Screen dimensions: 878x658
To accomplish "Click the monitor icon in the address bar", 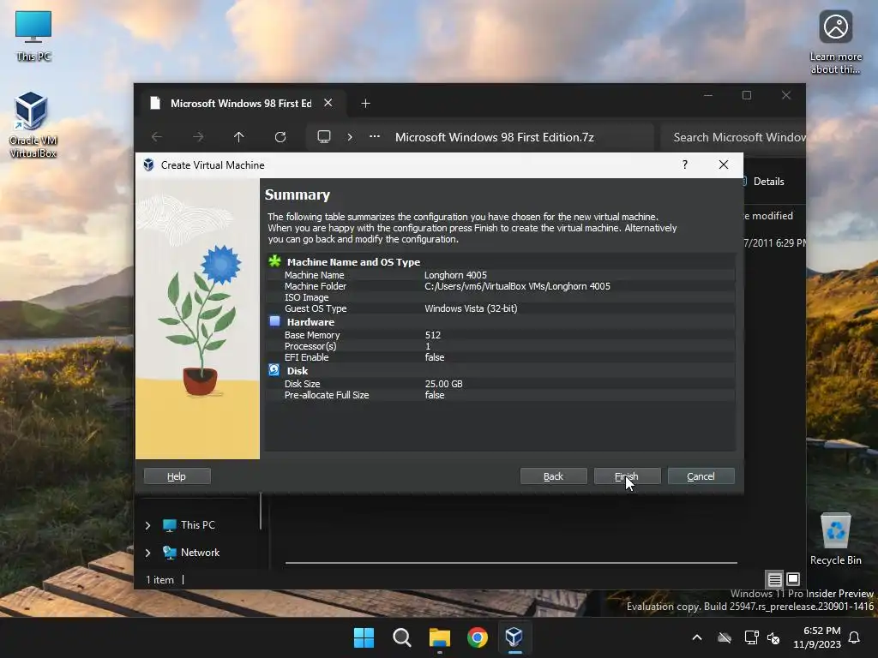I will (x=323, y=137).
